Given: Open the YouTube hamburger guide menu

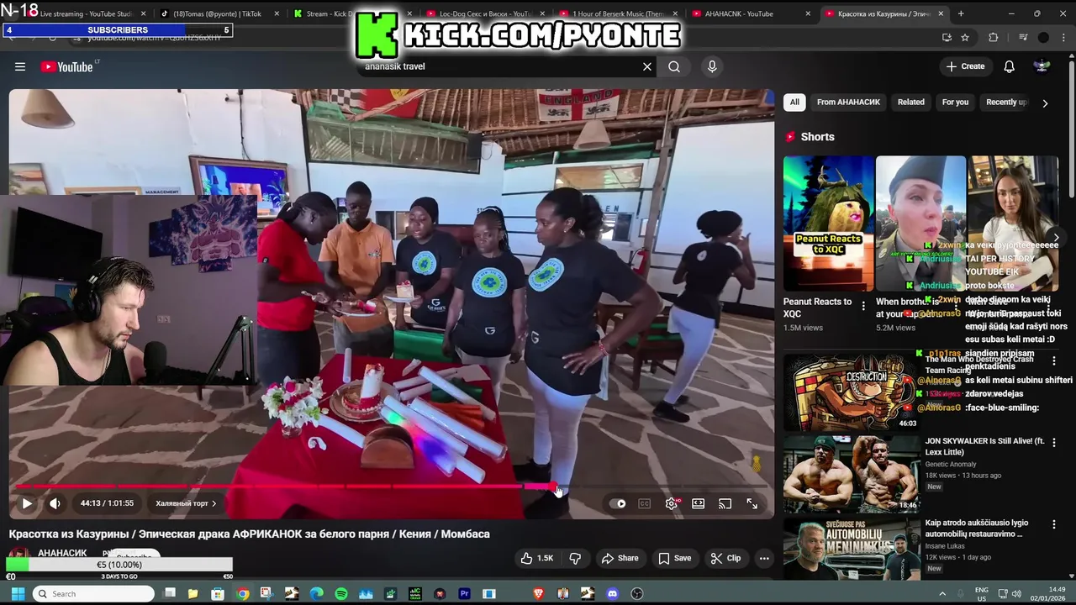Looking at the screenshot, I should (x=20, y=66).
